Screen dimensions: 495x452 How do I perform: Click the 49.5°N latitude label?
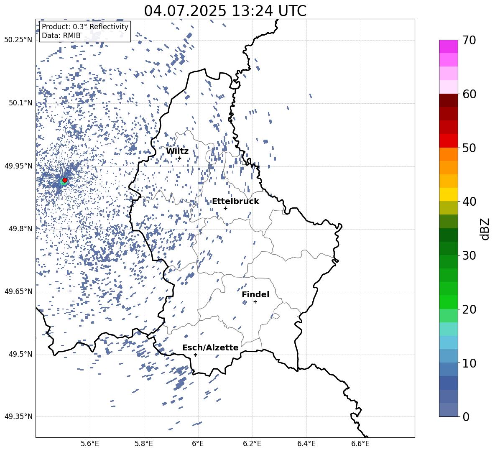click(20, 354)
